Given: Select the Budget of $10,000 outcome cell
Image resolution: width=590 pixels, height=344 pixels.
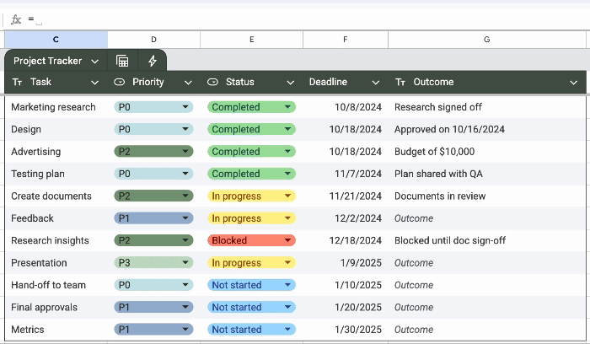Looking at the screenshot, I should point(485,152).
